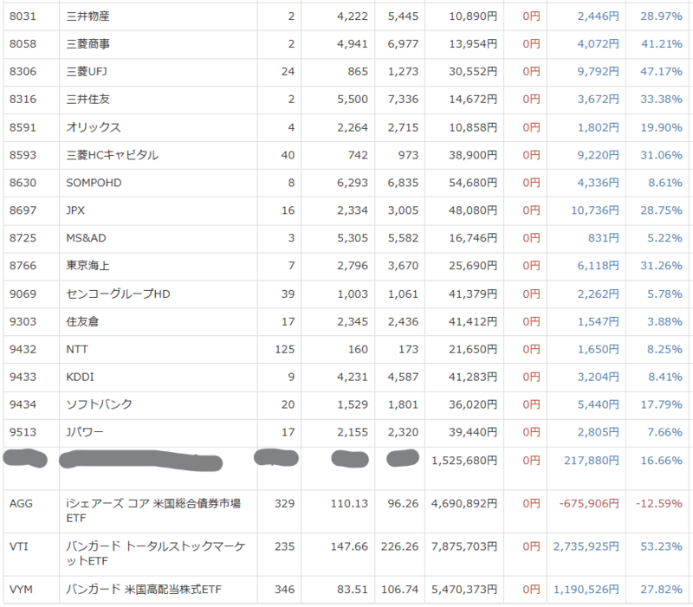Click acquisition price 110.13 for AGG

pos(349,503)
